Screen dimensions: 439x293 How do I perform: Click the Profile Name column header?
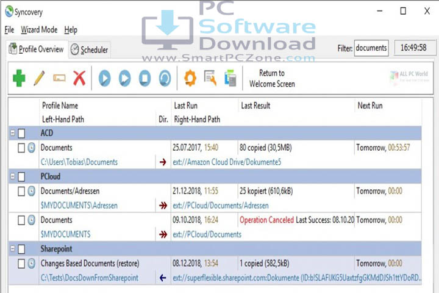point(60,106)
